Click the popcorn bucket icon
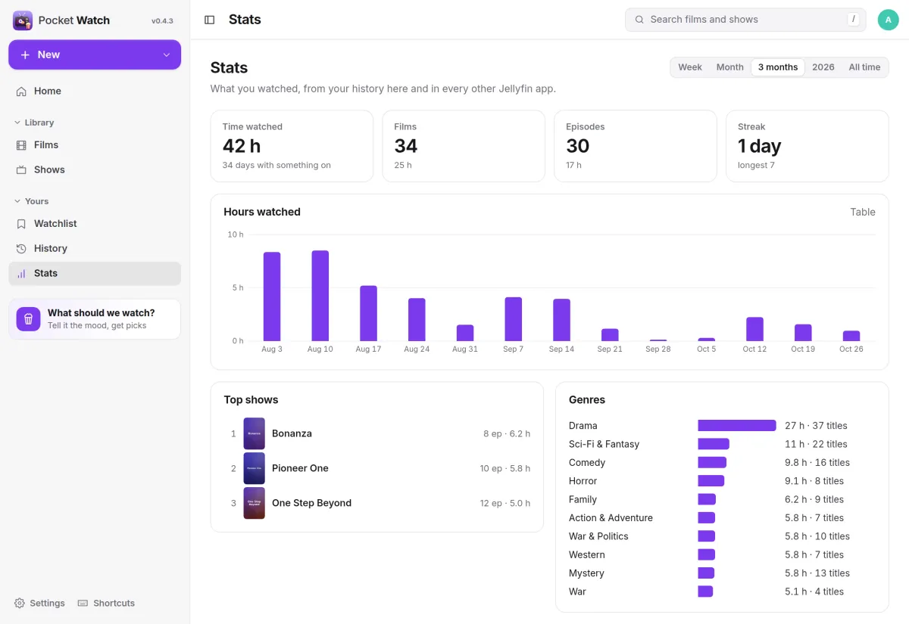The width and height of the screenshot is (909, 624). (28, 319)
